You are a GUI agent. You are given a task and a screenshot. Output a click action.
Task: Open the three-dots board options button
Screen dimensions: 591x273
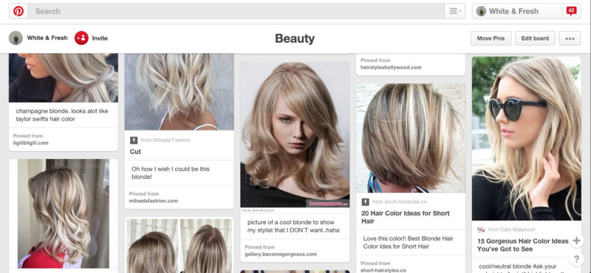pos(570,38)
